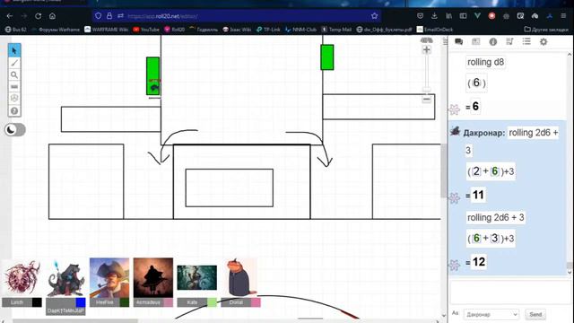Open the NNM-Club bookmark
Image resolution: width=574 pixels, height=323 pixels.
(300, 30)
